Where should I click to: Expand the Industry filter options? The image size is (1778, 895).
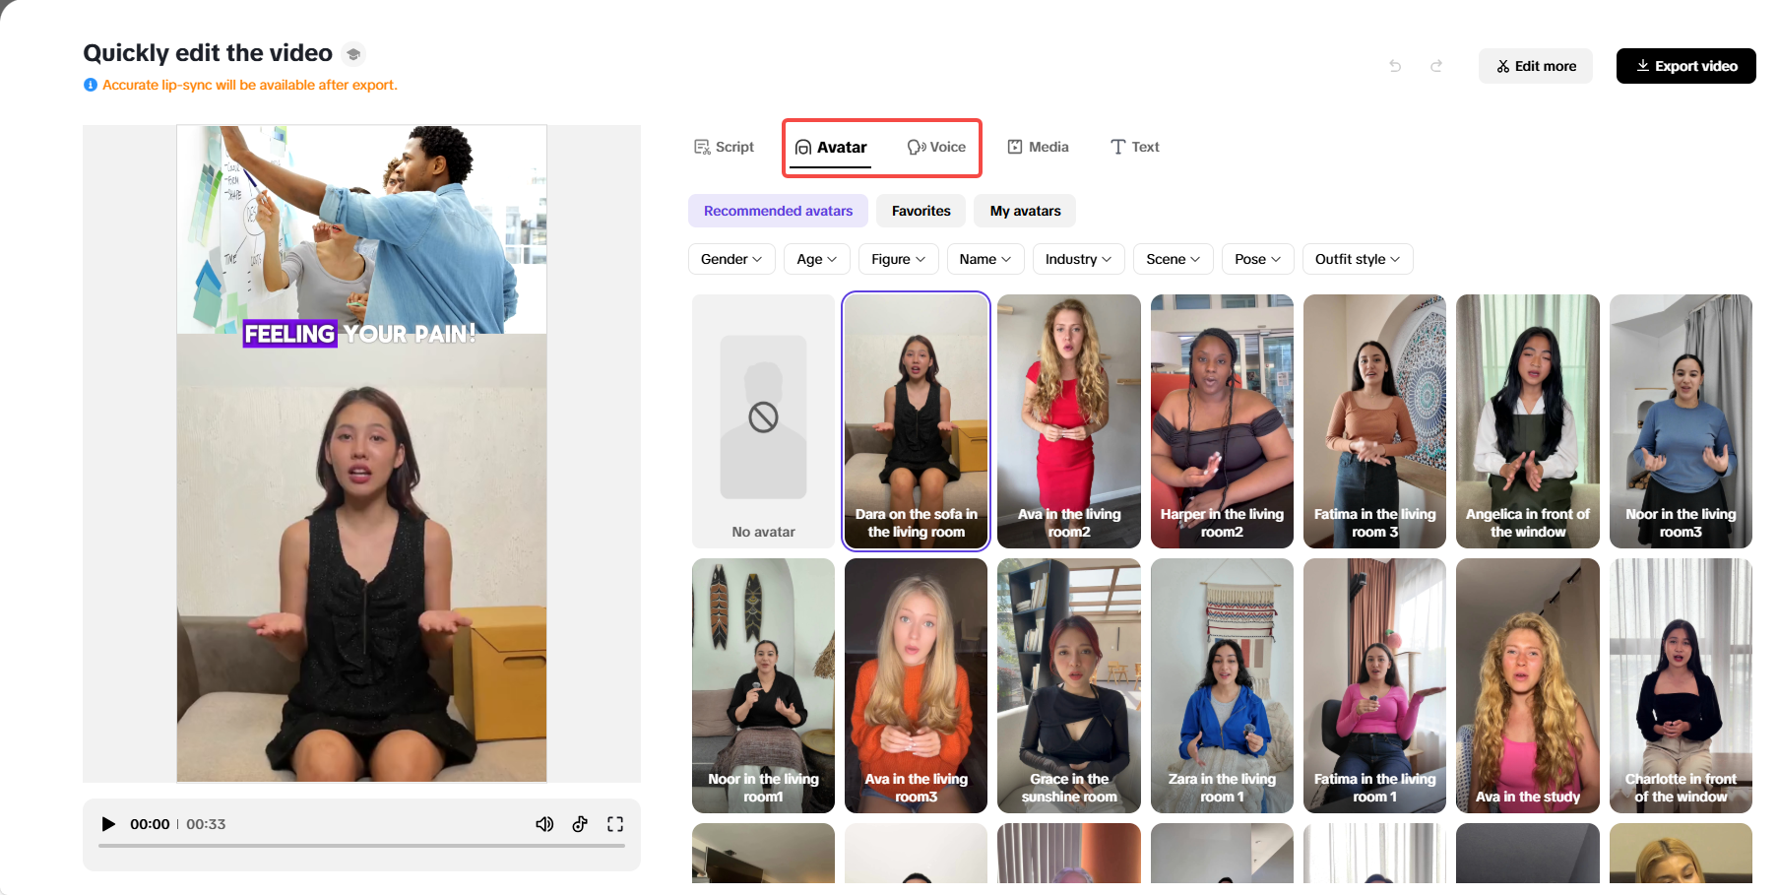point(1078,259)
